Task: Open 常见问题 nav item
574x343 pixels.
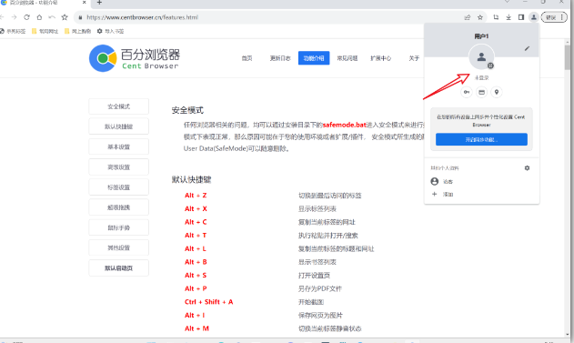Action: [x=347, y=58]
